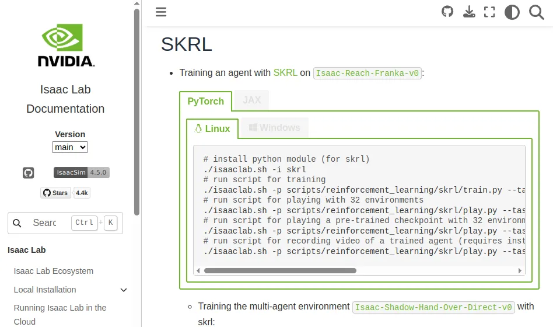Click the code block horizontal scrollbar thumb

(280, 271)
